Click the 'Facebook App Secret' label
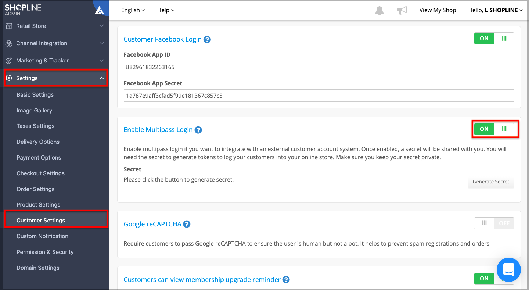The height and width of the screenshot is (290, 529). (x=153, y=83)
